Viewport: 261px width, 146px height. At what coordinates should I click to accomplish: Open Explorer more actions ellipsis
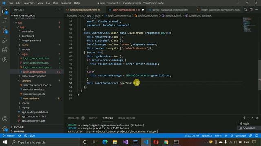coord(59,10)
